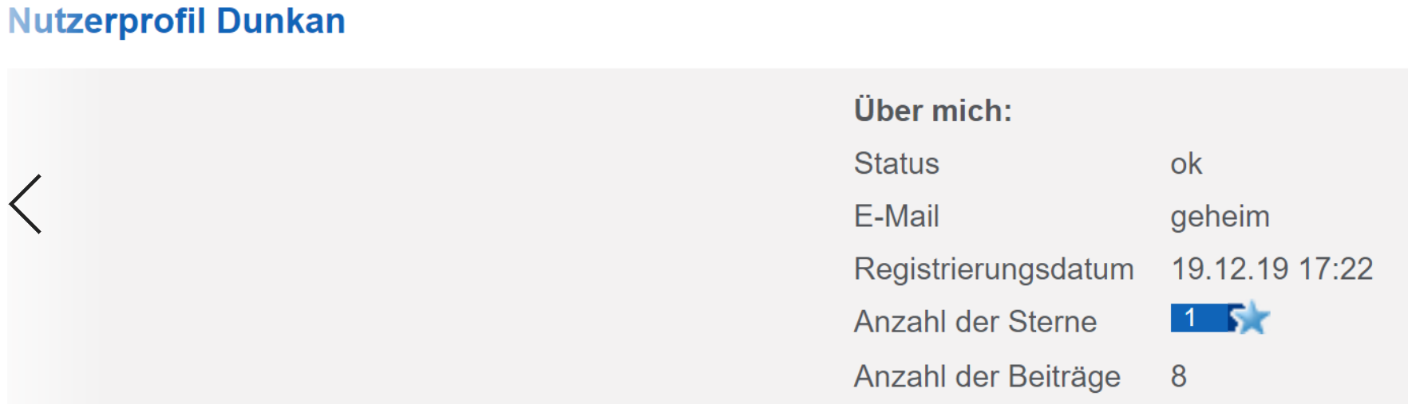This screenshot has height=404, width=1408.
Task: Click the back arrow chevron
Action: point(26,204)
